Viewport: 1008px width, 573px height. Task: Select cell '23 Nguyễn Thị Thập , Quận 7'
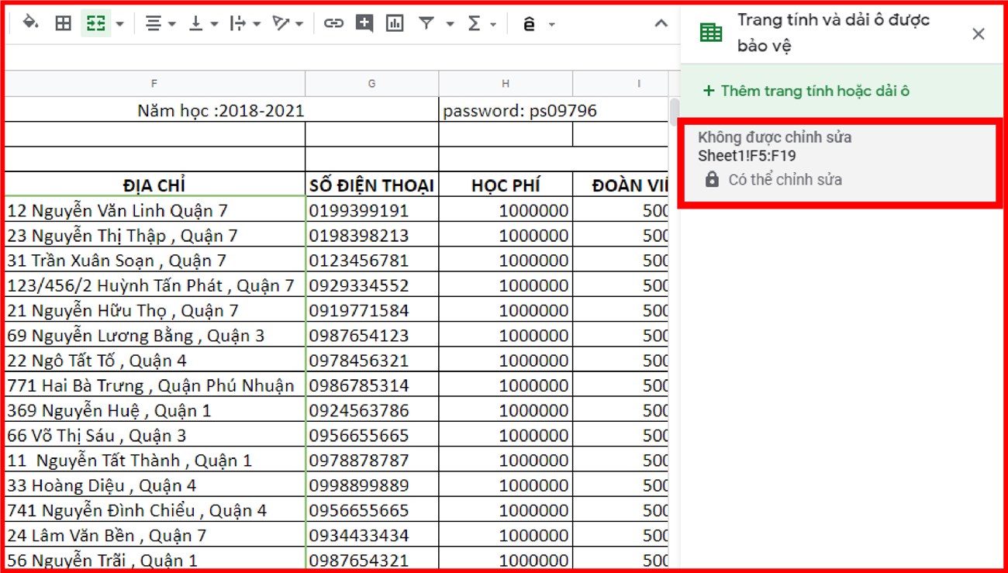154,235
